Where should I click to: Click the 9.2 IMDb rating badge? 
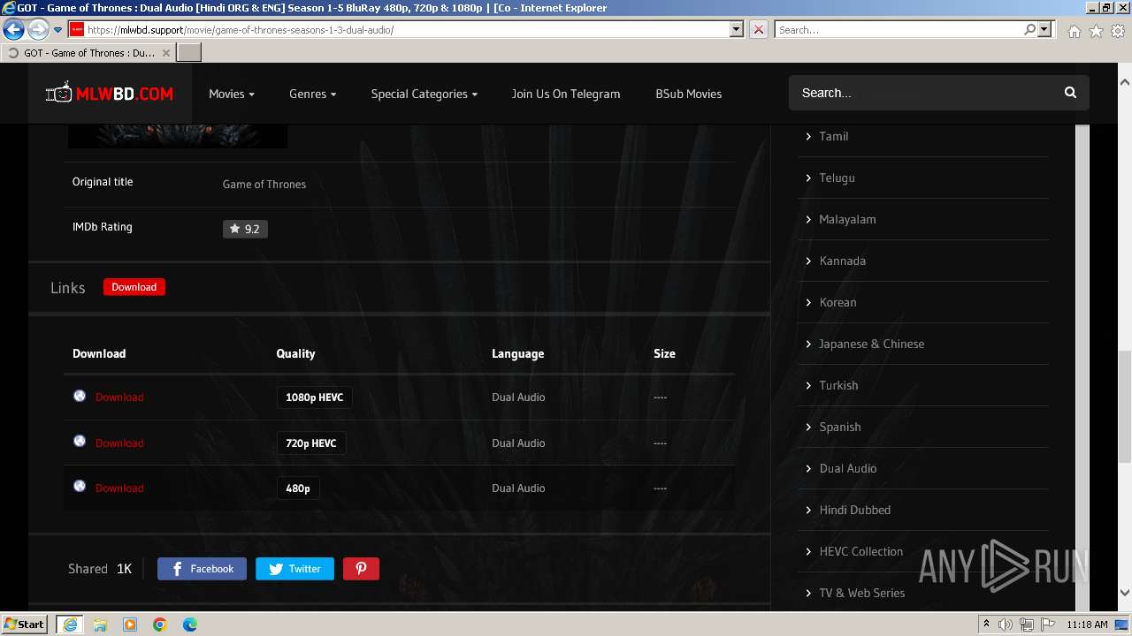pyautogui.click(x=245, y=229)
